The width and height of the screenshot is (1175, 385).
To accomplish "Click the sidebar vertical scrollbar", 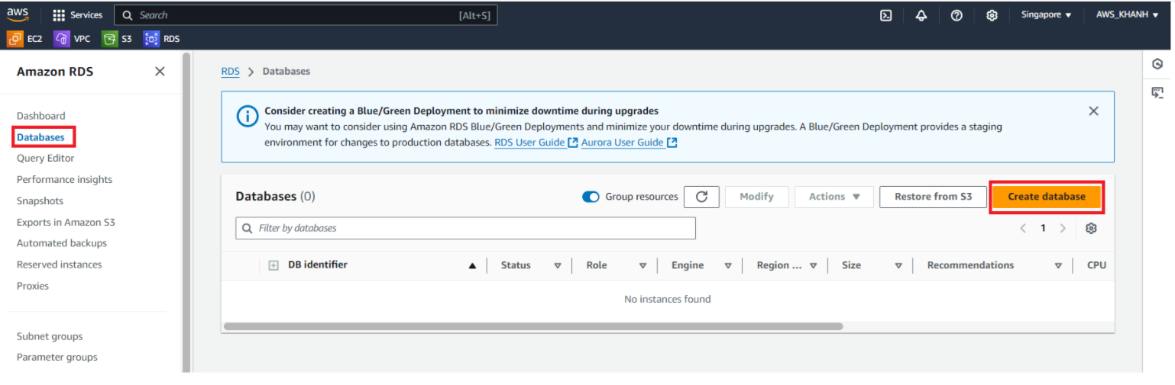I will [186, 211].
